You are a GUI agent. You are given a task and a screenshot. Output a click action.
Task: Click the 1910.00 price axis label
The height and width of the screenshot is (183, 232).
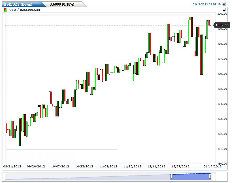click(x=222, y=149)
